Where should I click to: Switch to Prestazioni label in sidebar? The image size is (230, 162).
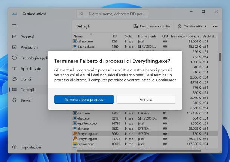30,47
